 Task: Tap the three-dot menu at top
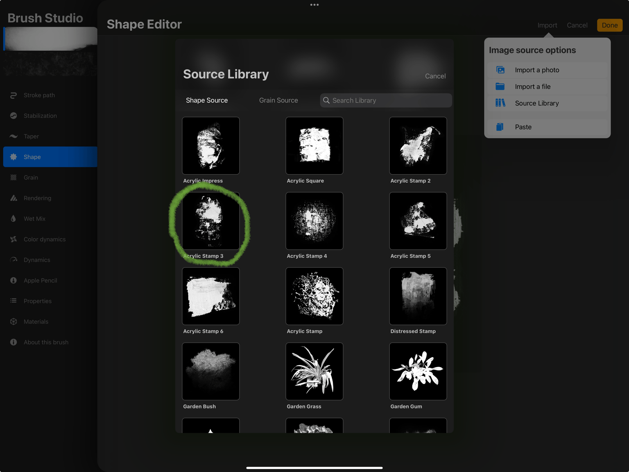coord(314,5)
